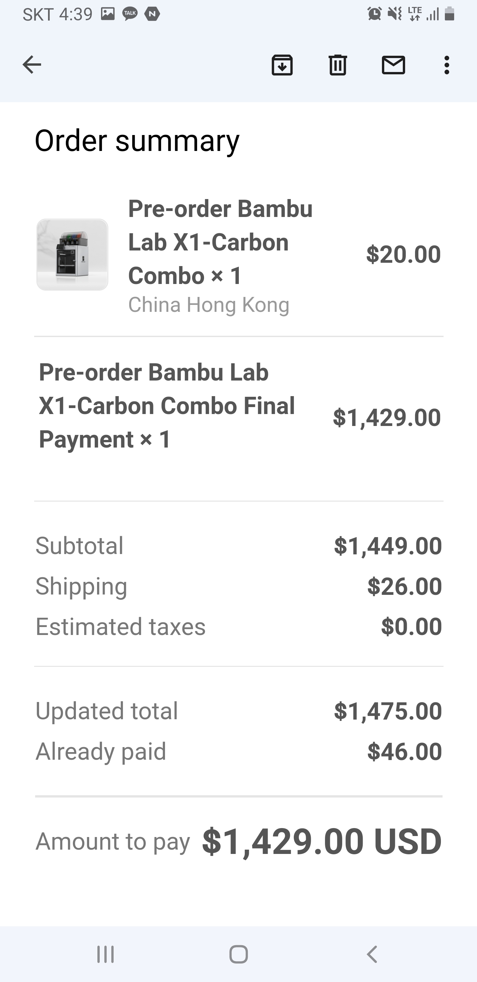
Task: Tap the battery icon in the status bar
Action: [449, 14]
